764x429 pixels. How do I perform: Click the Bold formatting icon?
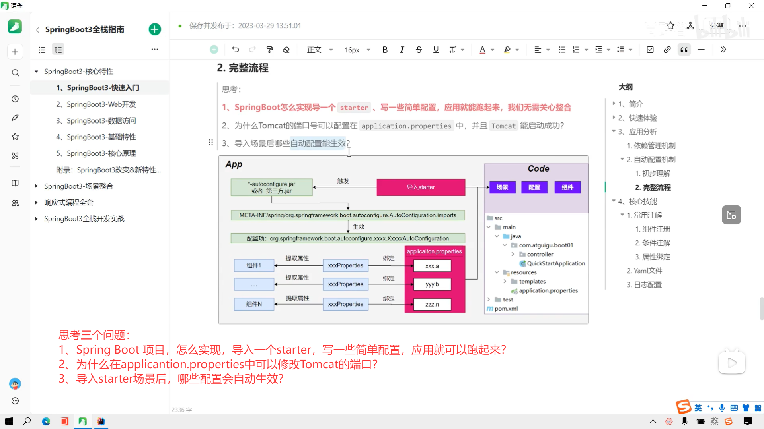[x=385, y=50]
